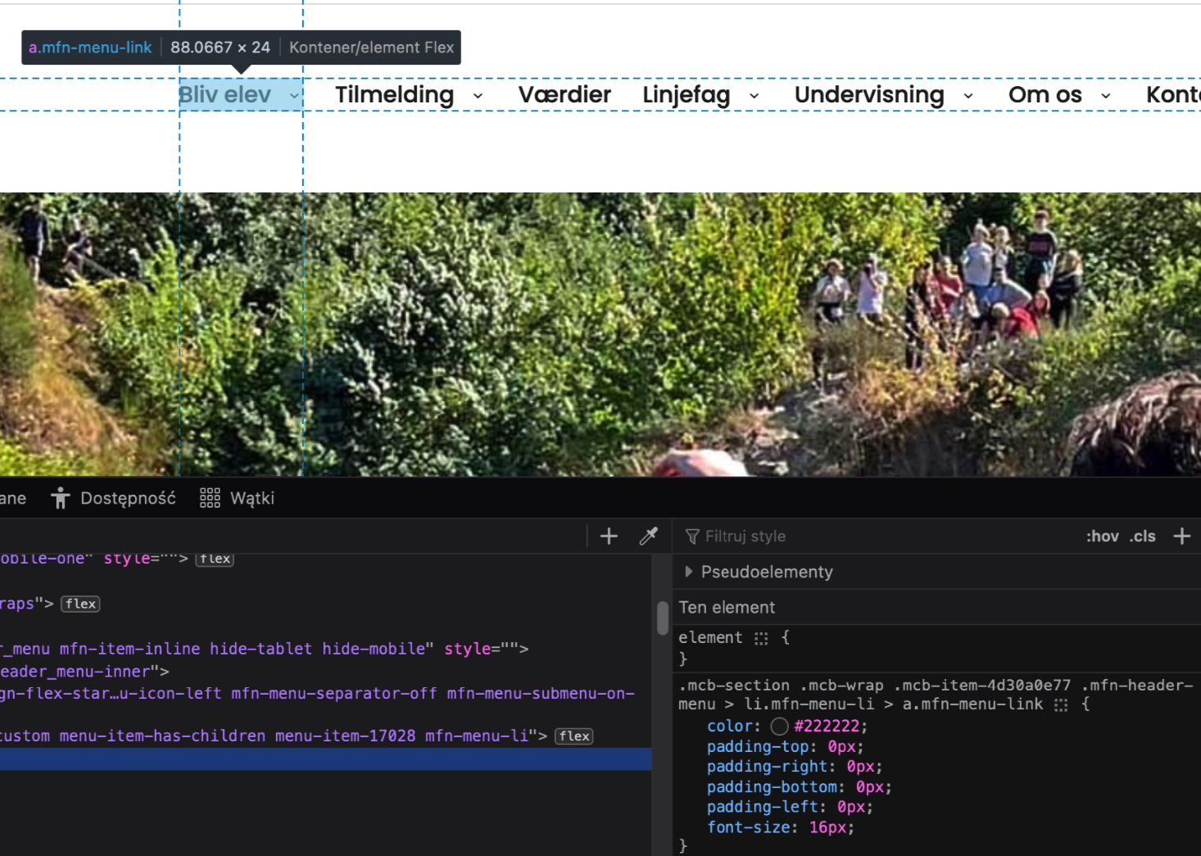Viewport: 1201px width, 856px height.
Task: Click the flex badge after raps
Action: click(80, 604)
